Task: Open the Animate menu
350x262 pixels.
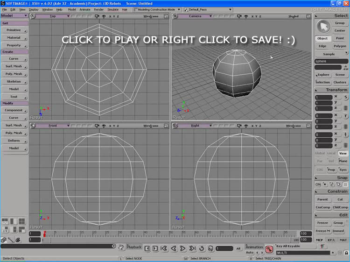Action: point(85,9)
